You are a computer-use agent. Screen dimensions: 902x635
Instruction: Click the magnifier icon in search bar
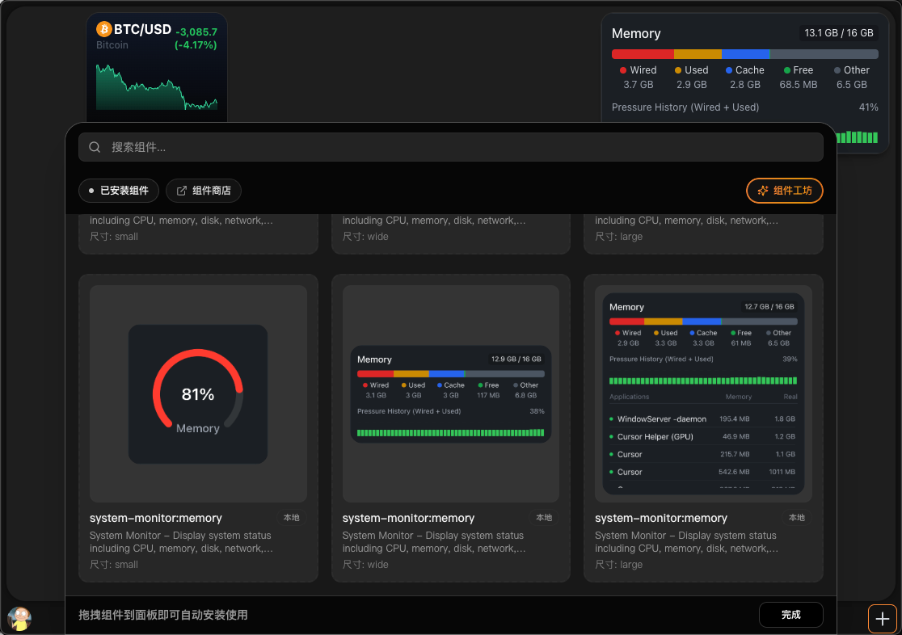pos(95,147)
